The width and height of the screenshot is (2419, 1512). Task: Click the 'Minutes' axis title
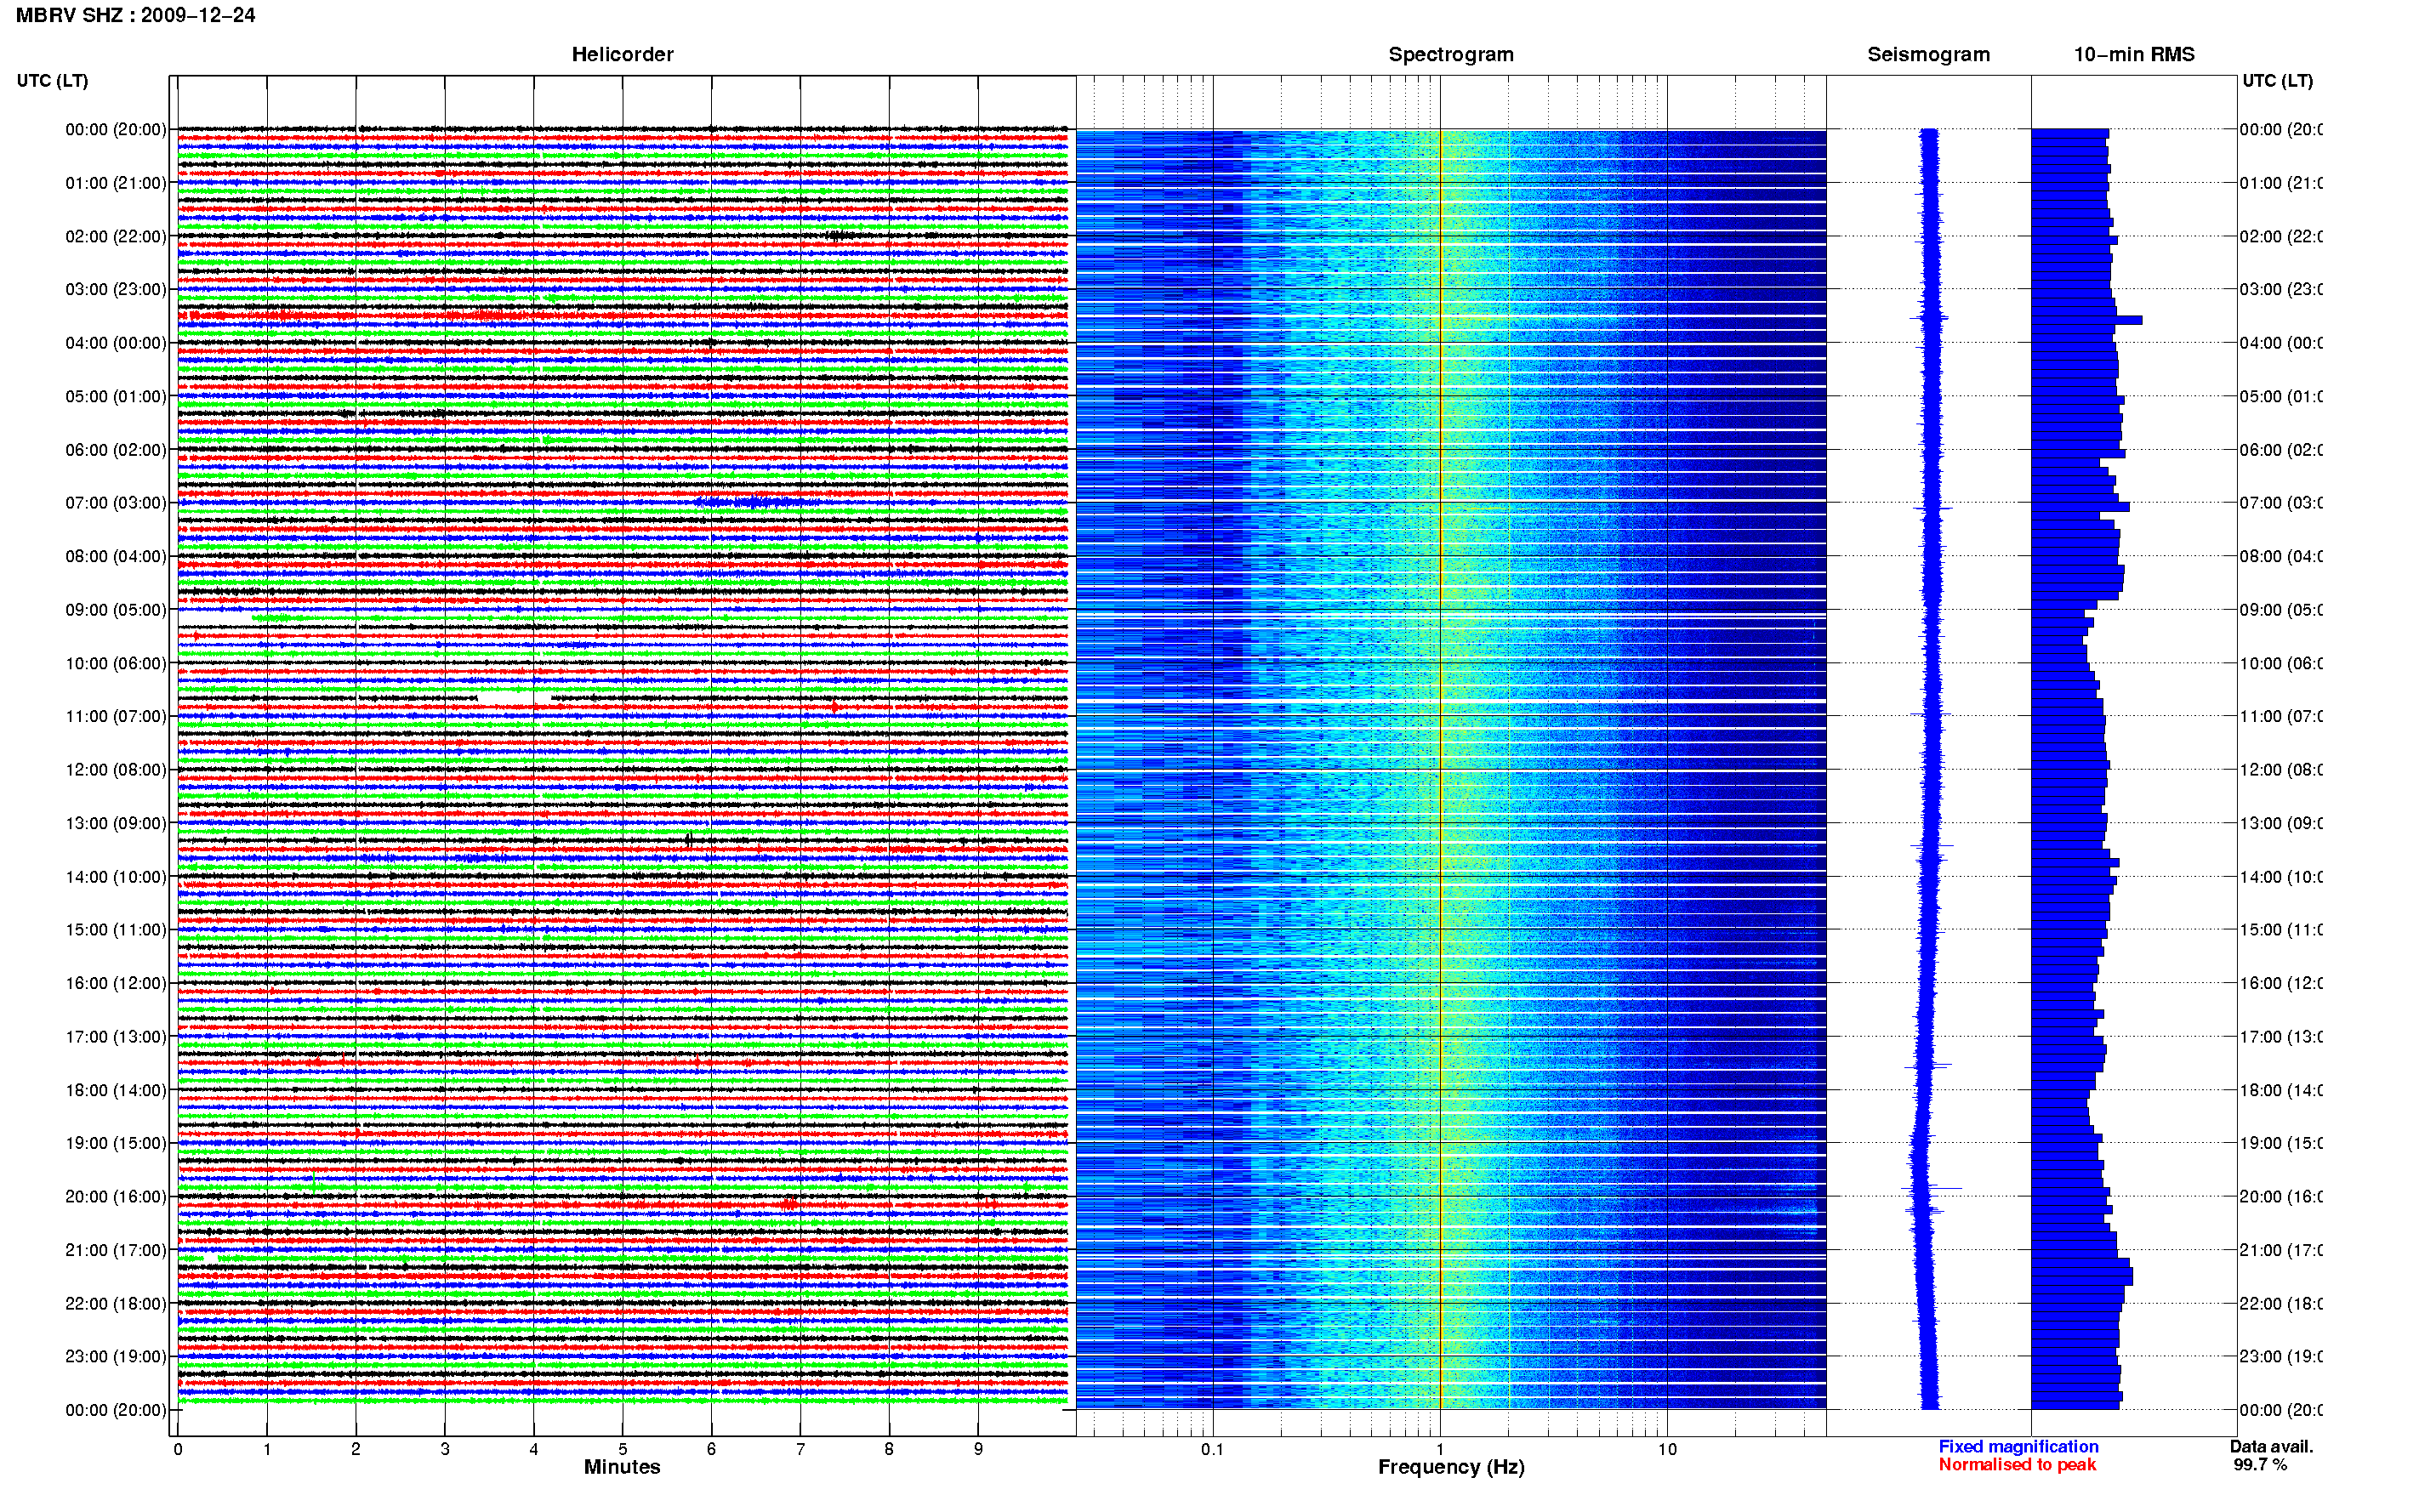[x=621, y=1466]
